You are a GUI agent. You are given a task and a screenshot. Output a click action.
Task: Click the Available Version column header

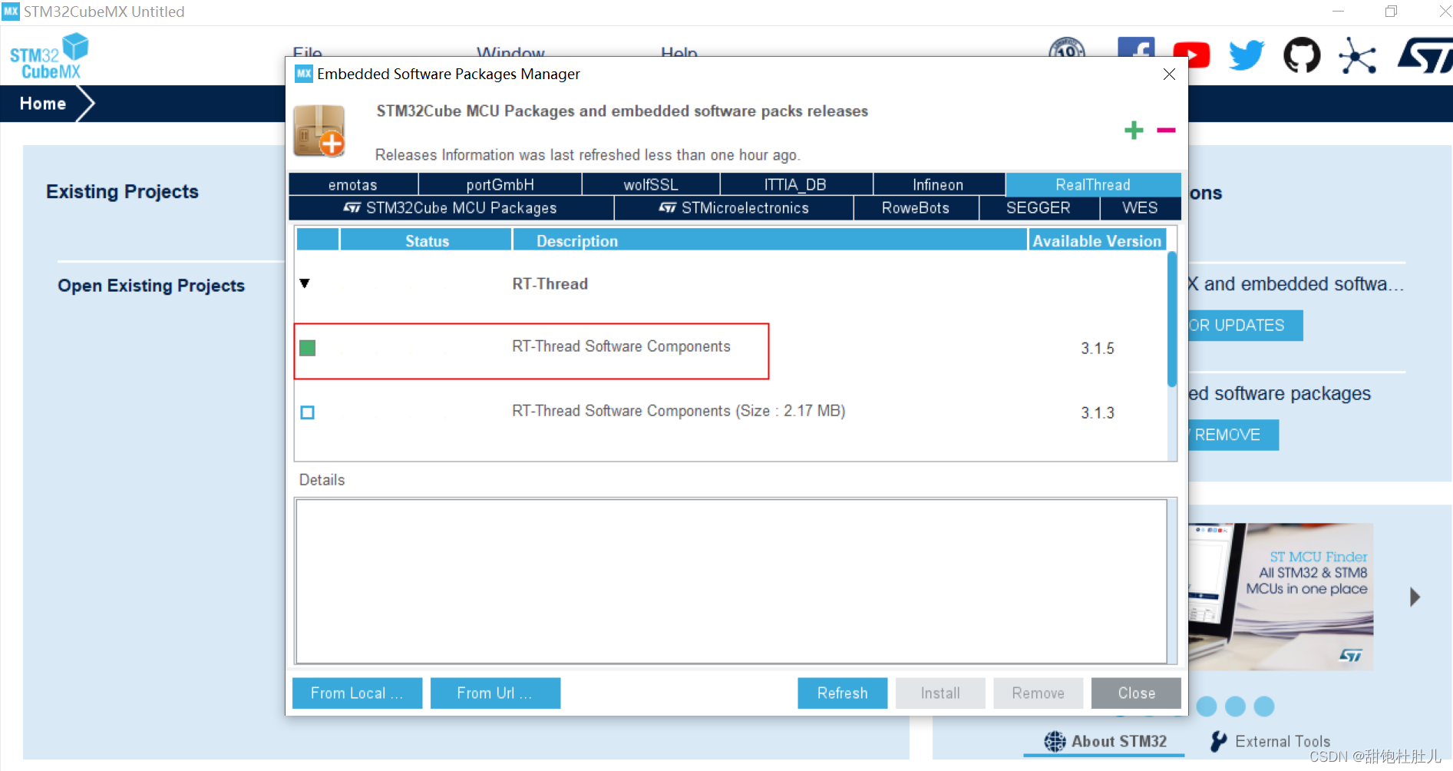click(1097, 240)
